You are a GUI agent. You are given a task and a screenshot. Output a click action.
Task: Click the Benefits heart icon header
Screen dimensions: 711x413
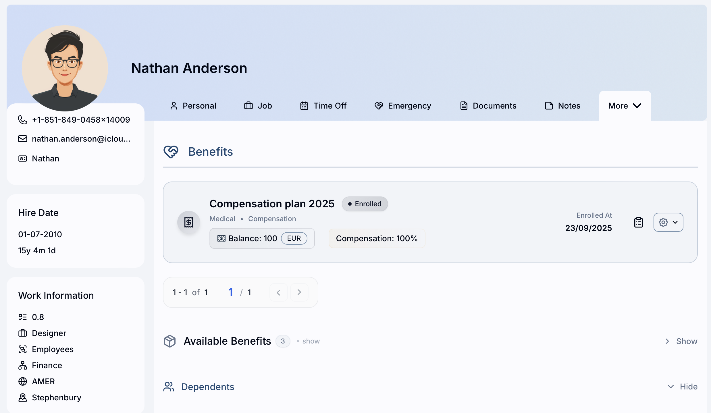tap(171, 151)
